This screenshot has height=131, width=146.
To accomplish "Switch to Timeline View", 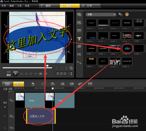I will coord(18,84).
